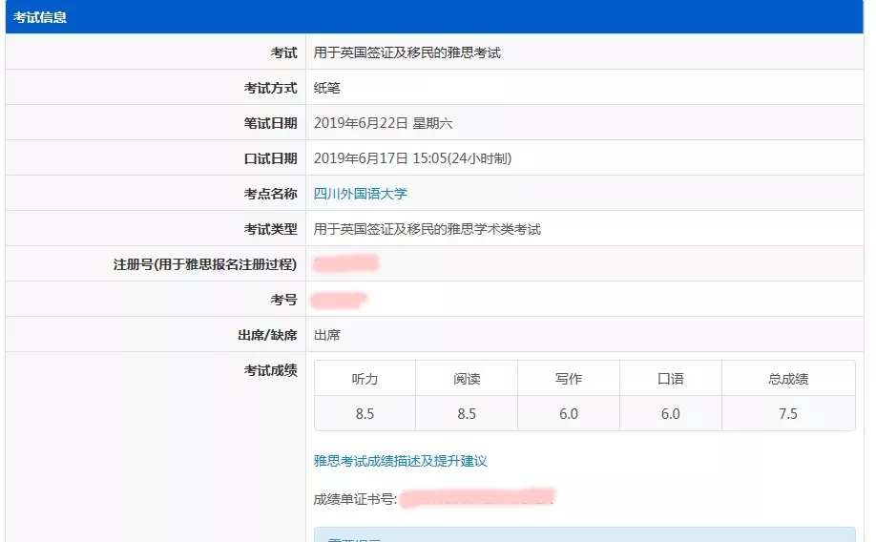
Task: Click the 成绩单证书号 label
Action: [x=355, y=499]
